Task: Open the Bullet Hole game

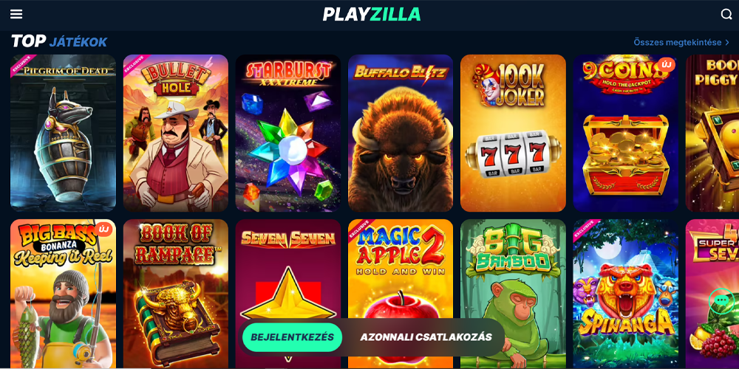Action: (x=176, y=133)
